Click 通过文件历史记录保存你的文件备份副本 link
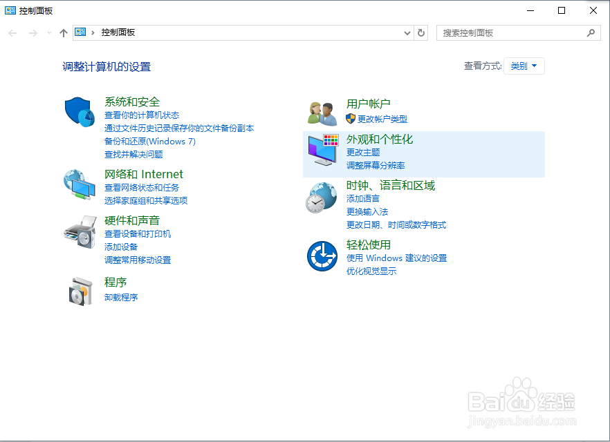The image size is (610, 442). click(179, 128)
